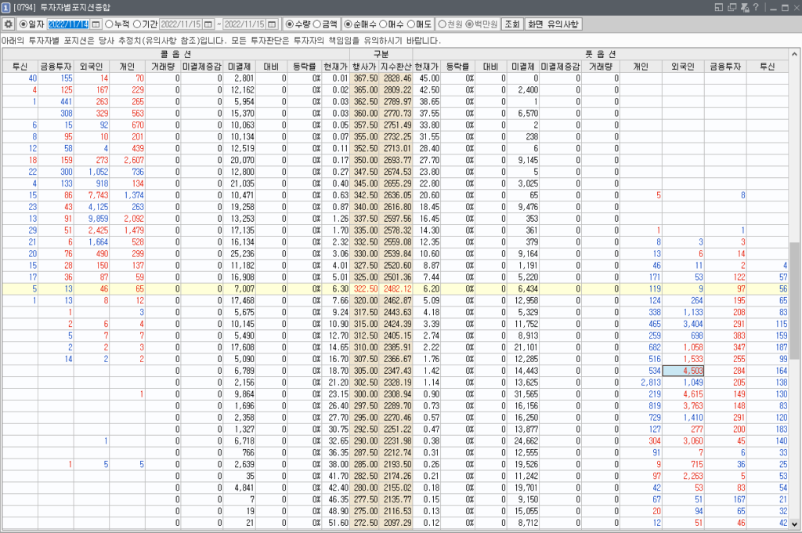Select the 누적 radio button

109,24
